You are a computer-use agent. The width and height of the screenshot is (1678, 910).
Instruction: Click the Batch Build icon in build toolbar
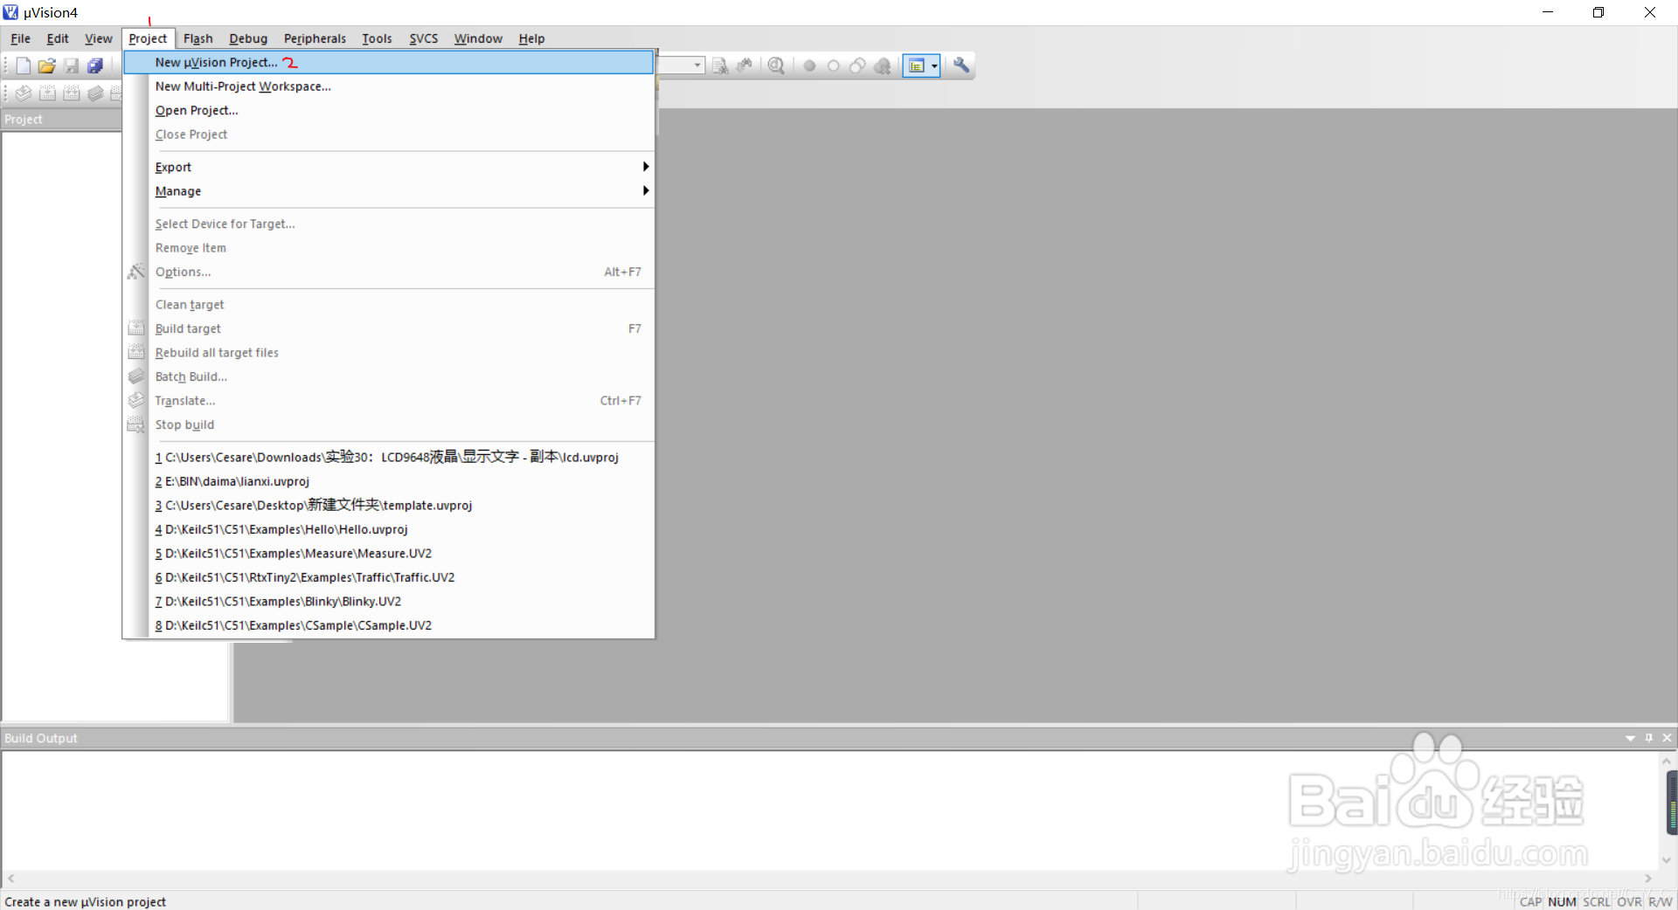pyautogui.click(x=95, y=93)
